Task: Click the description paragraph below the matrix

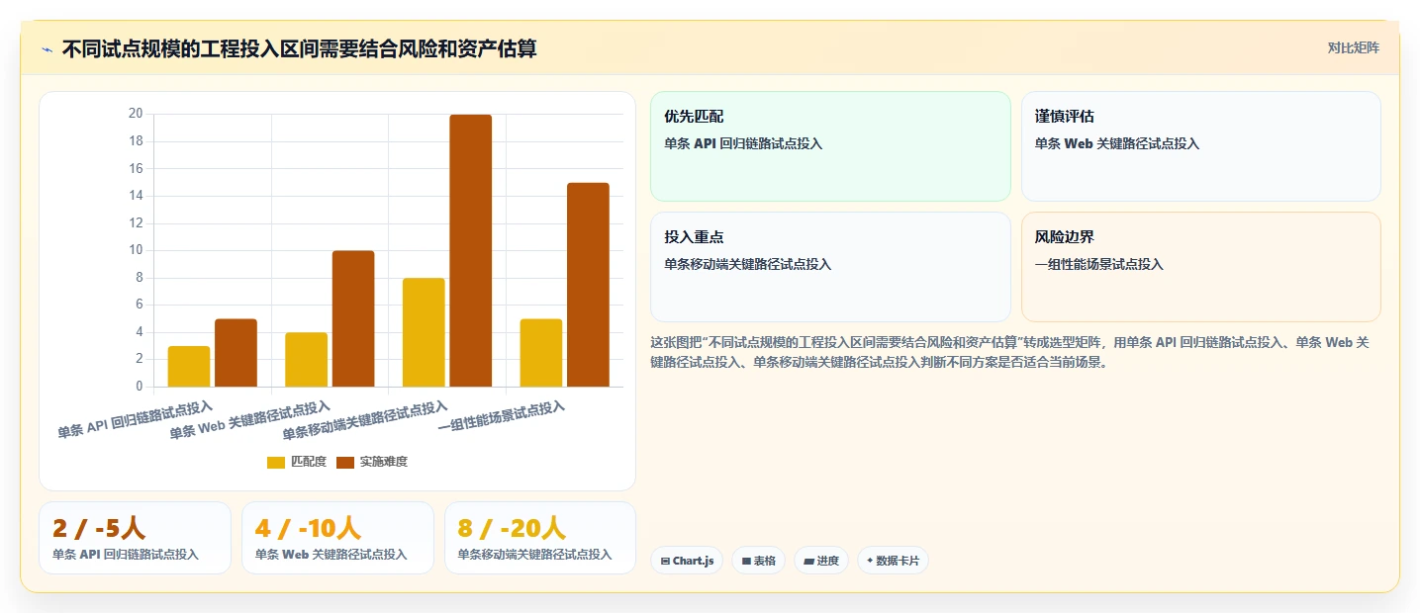Action: pos(1010,352)
